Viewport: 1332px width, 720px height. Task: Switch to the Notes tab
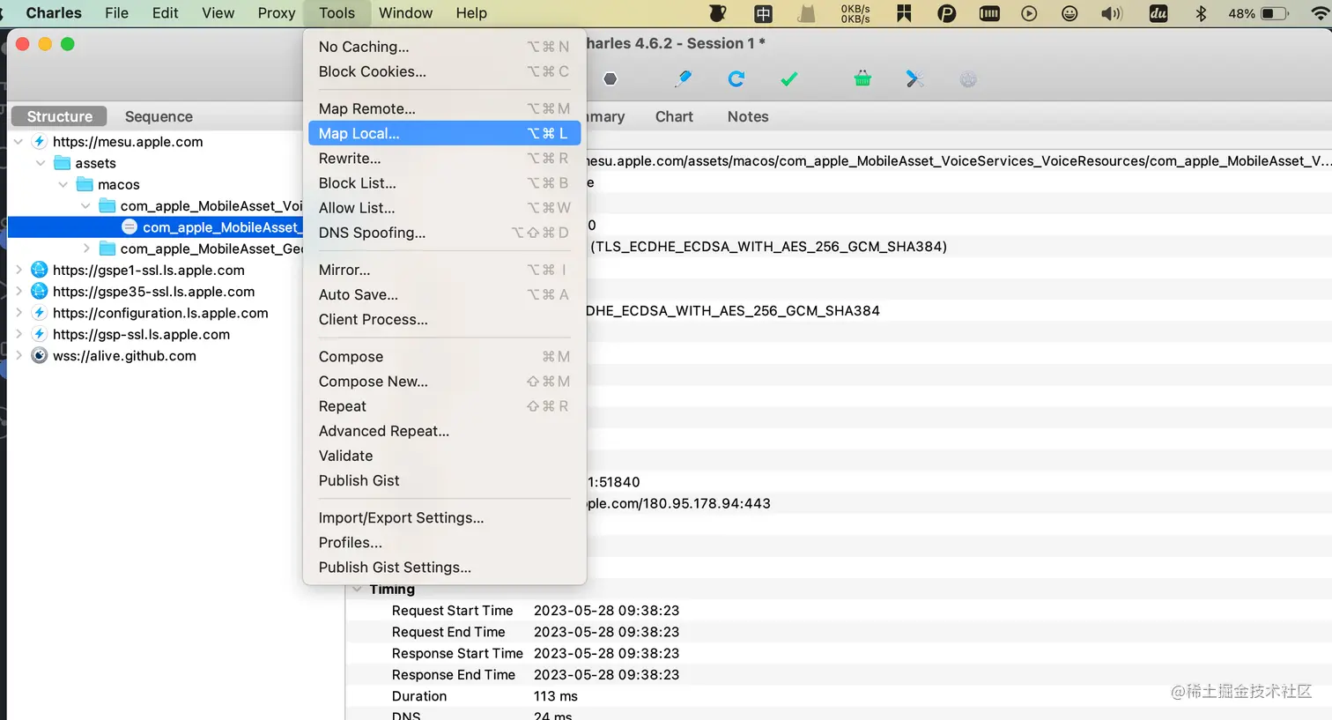(748, 116)
